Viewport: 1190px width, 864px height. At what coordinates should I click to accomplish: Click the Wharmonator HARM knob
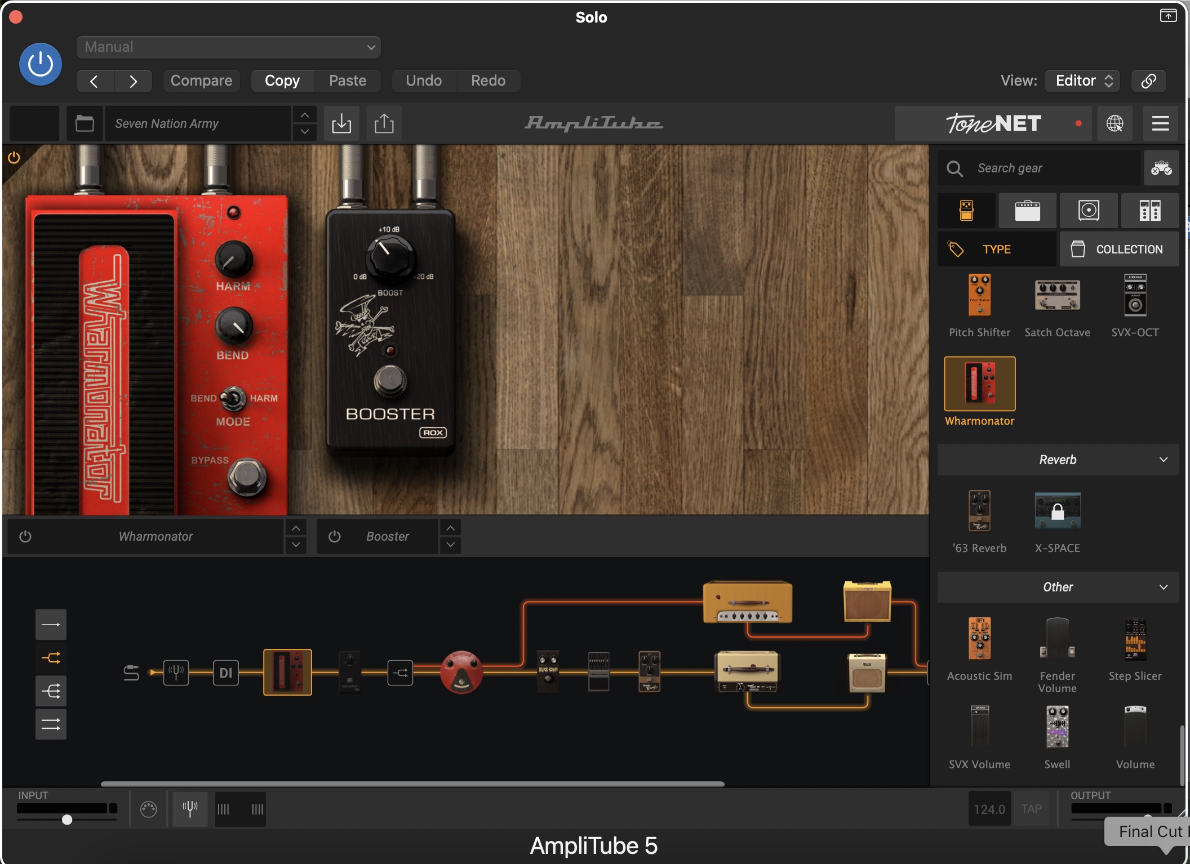coord(233,259)
